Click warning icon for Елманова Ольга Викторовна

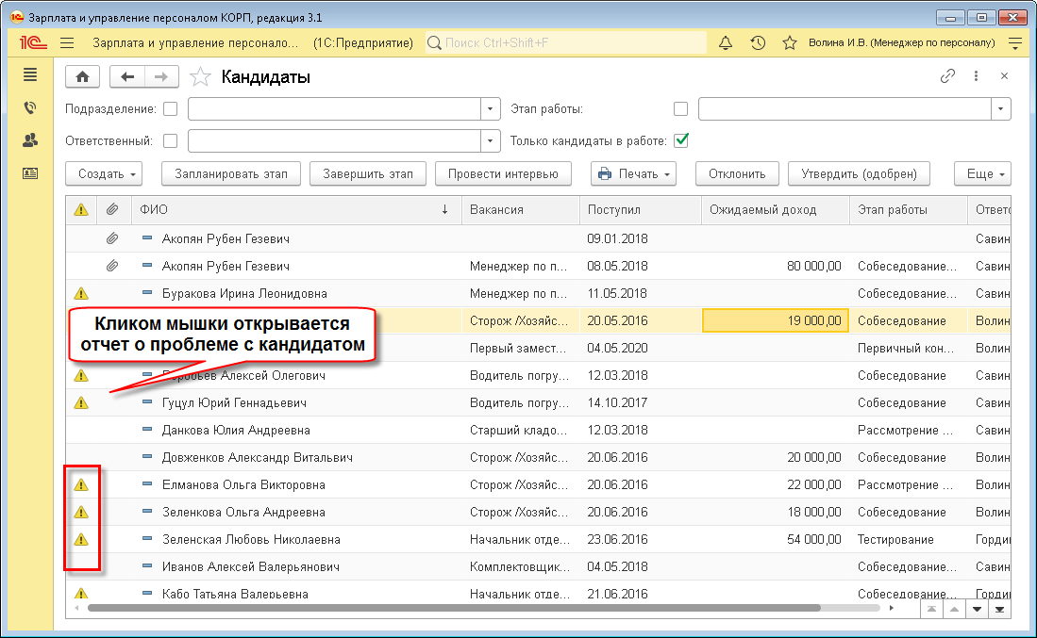click(81, 485)
